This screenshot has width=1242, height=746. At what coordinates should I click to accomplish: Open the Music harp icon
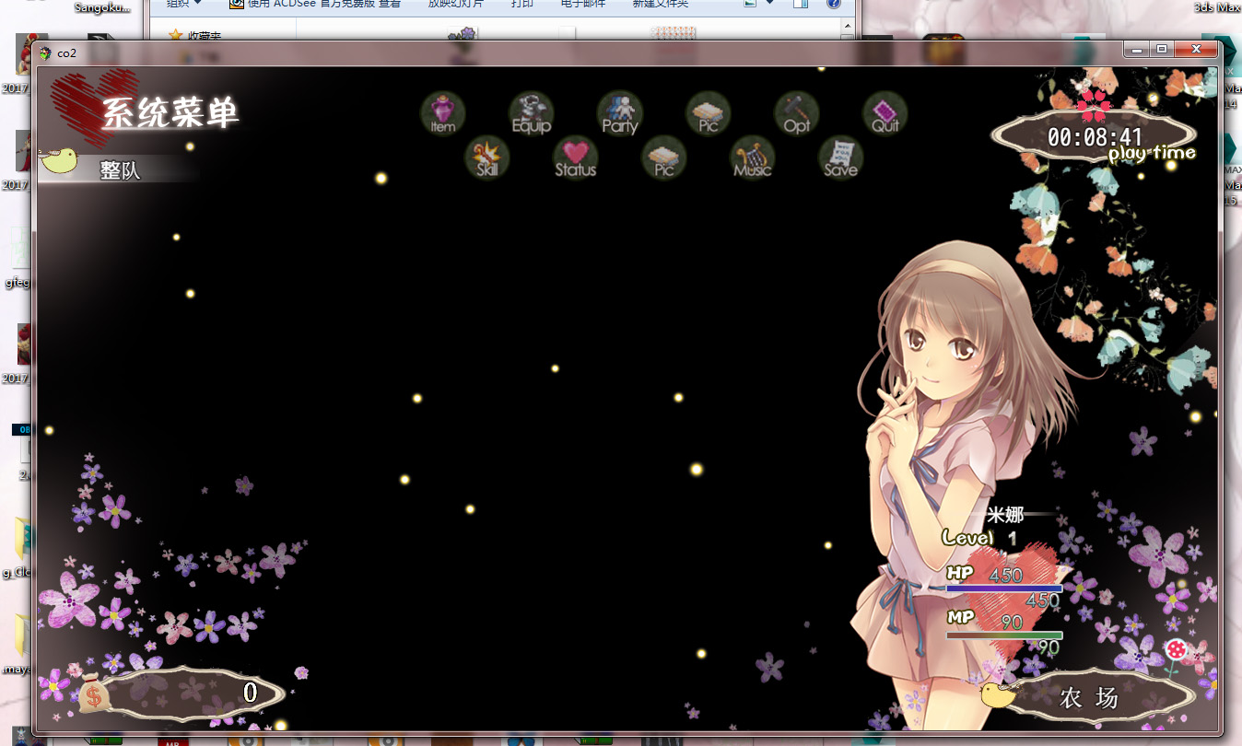[x=753, y=158]
